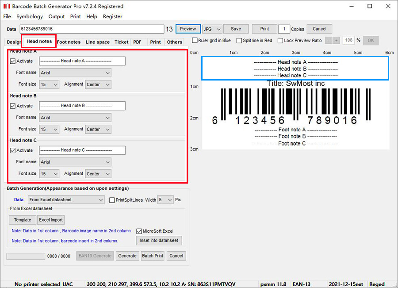Open Head note A Font size dropdown
Screen dimensions: 398x288
49,84
